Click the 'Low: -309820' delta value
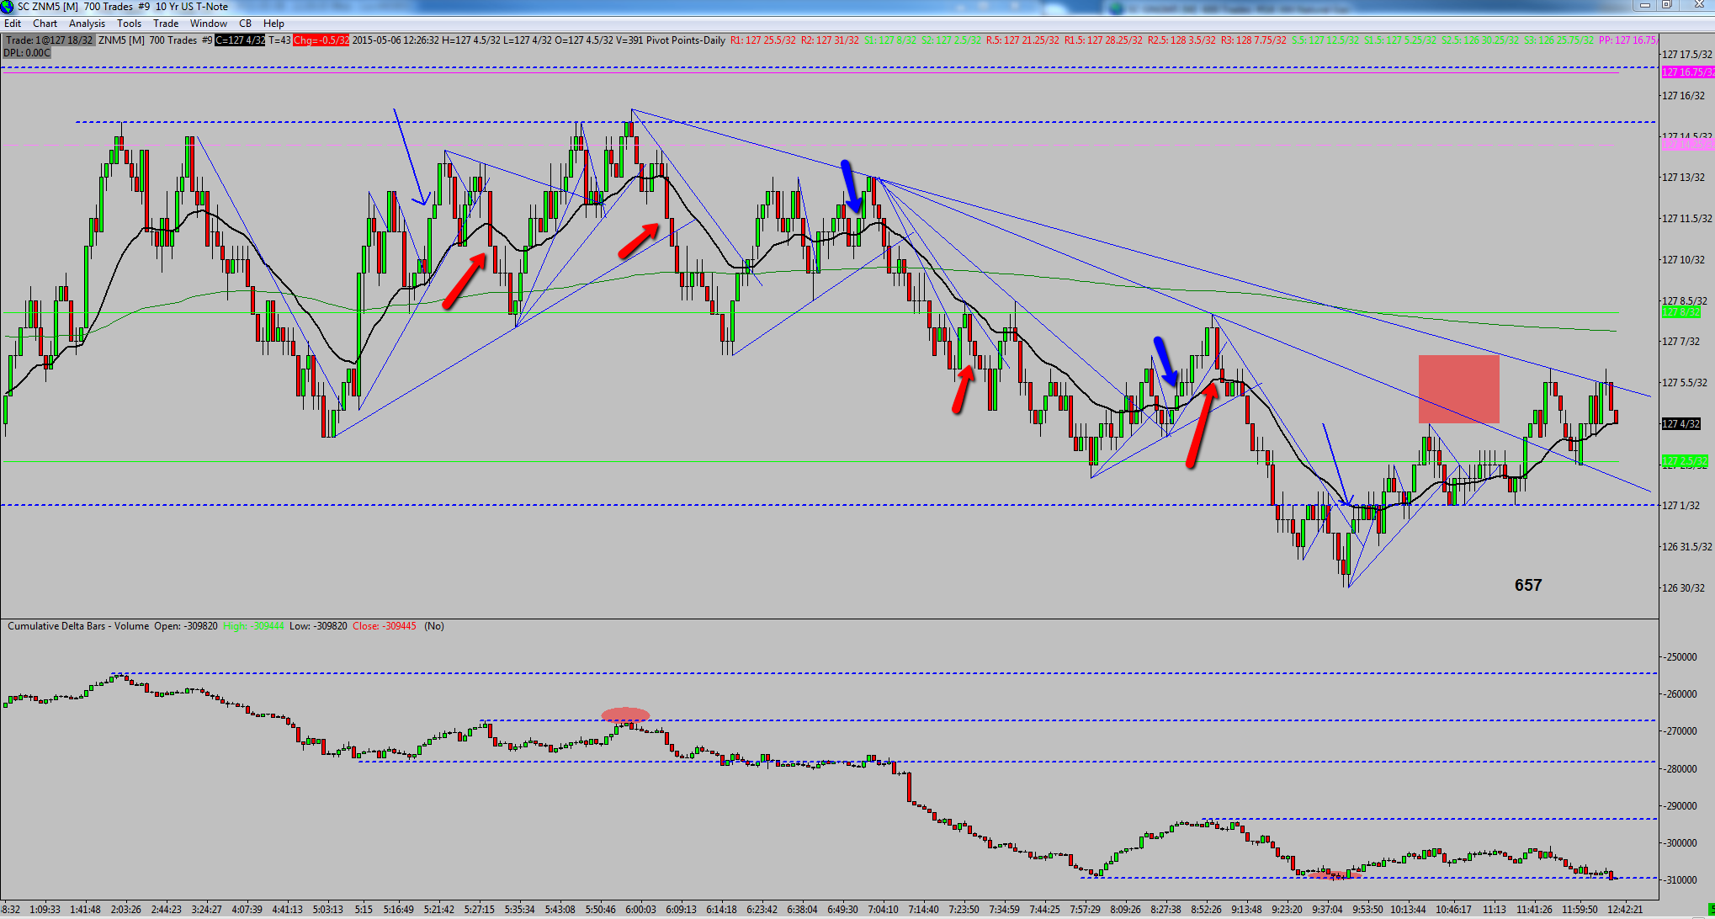Image resolution: width=1715 pixels, height=919 pixels. coord(318,626)
